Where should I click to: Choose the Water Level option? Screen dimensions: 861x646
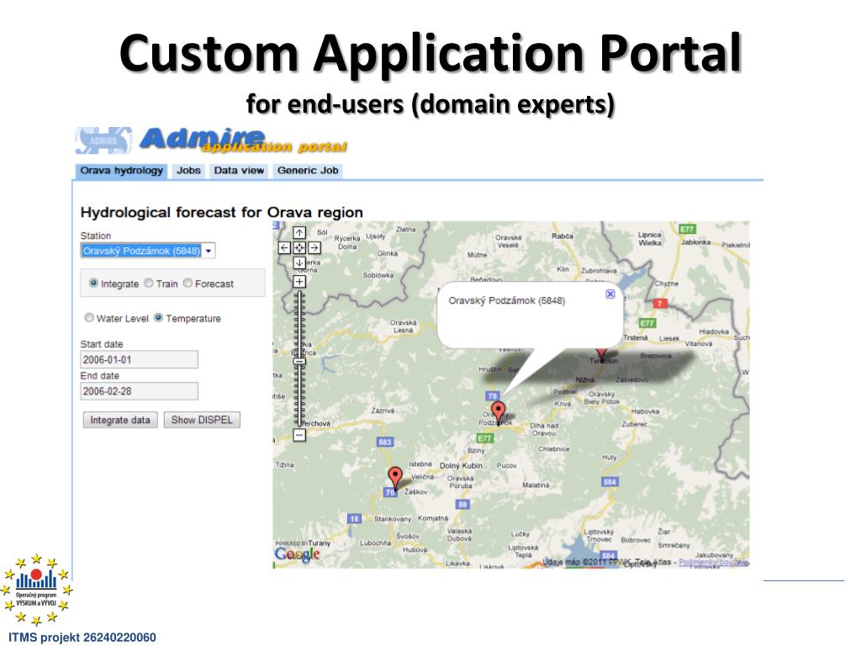point(89,317)
